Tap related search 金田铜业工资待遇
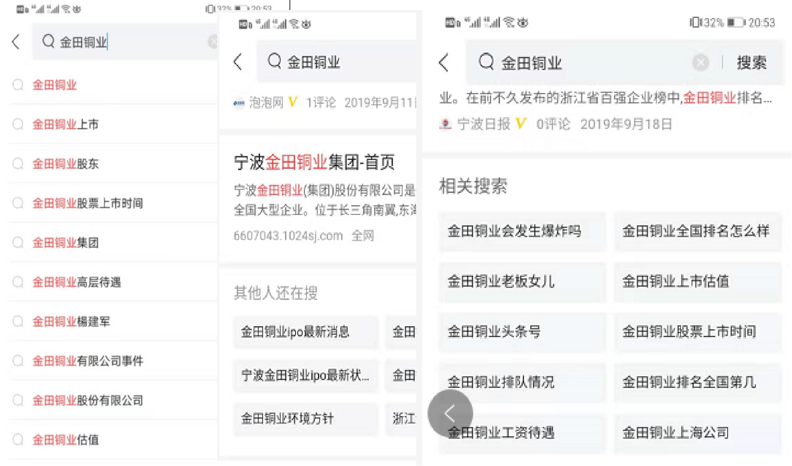This screenshot has height=466, width=792. [x=522, y=433]
